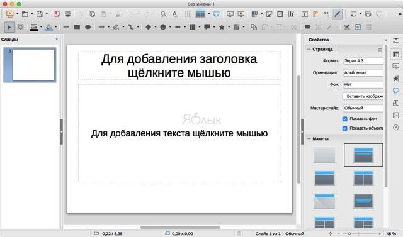The width and height of the screenshot is (403, 237).
Task: Close the 'Свойства' sidebar panel
Action: tap(385, 40)
